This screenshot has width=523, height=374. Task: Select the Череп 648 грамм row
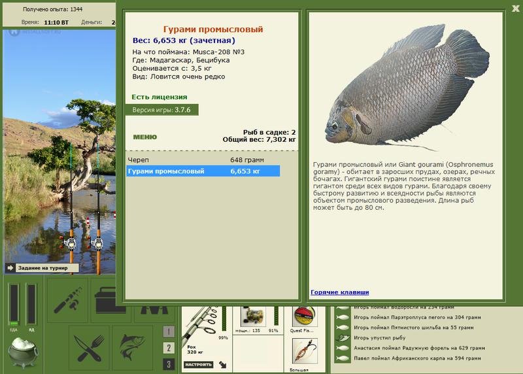203,160
